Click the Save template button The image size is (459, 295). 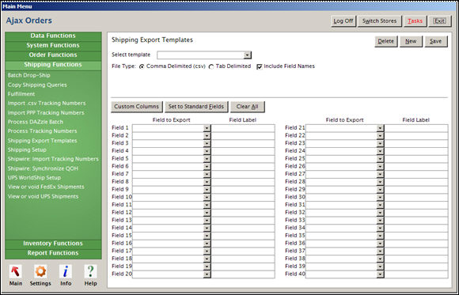[x=436, y=42]
